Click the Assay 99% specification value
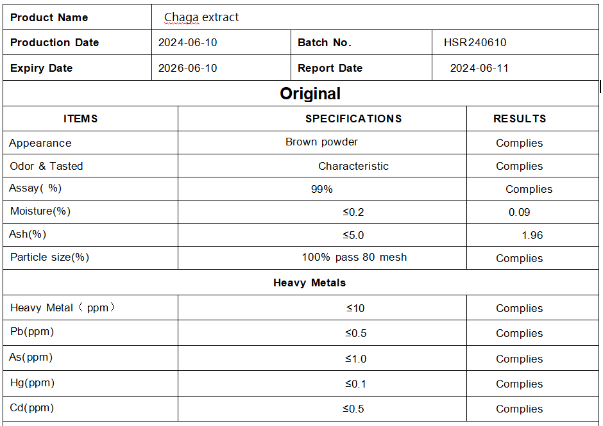Viewport: 603px width, 426px height. (322, 189)
